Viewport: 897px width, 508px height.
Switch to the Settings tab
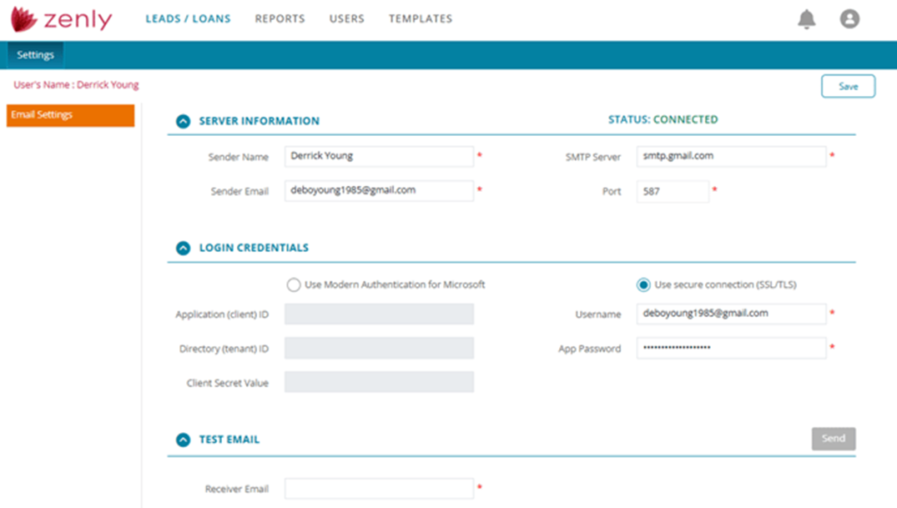click(35, 55)
